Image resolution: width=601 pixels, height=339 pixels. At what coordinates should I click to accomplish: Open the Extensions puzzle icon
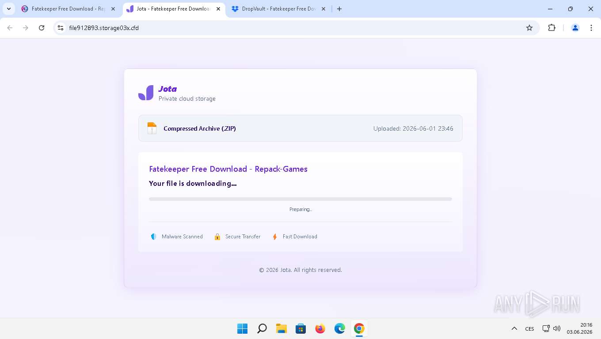[x=552, y=28]
